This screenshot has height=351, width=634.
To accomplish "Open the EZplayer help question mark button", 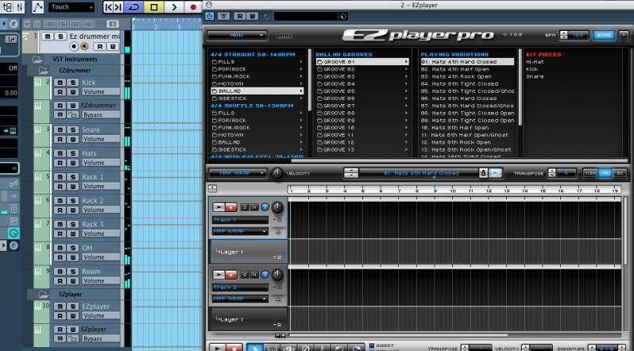I will click(624, 35).
